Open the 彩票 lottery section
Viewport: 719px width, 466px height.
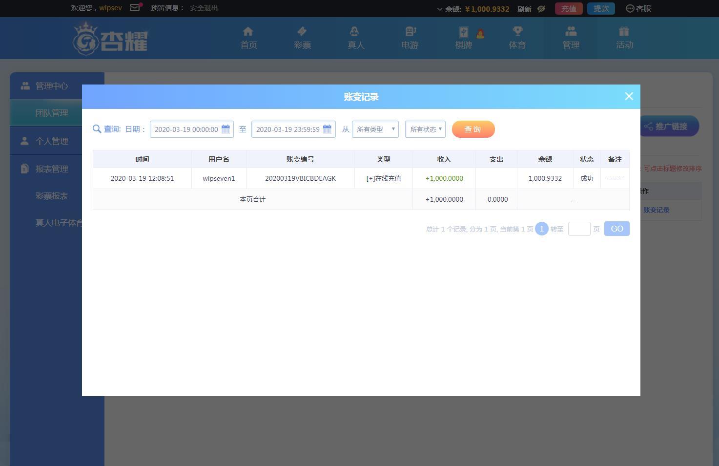[302, 38]
